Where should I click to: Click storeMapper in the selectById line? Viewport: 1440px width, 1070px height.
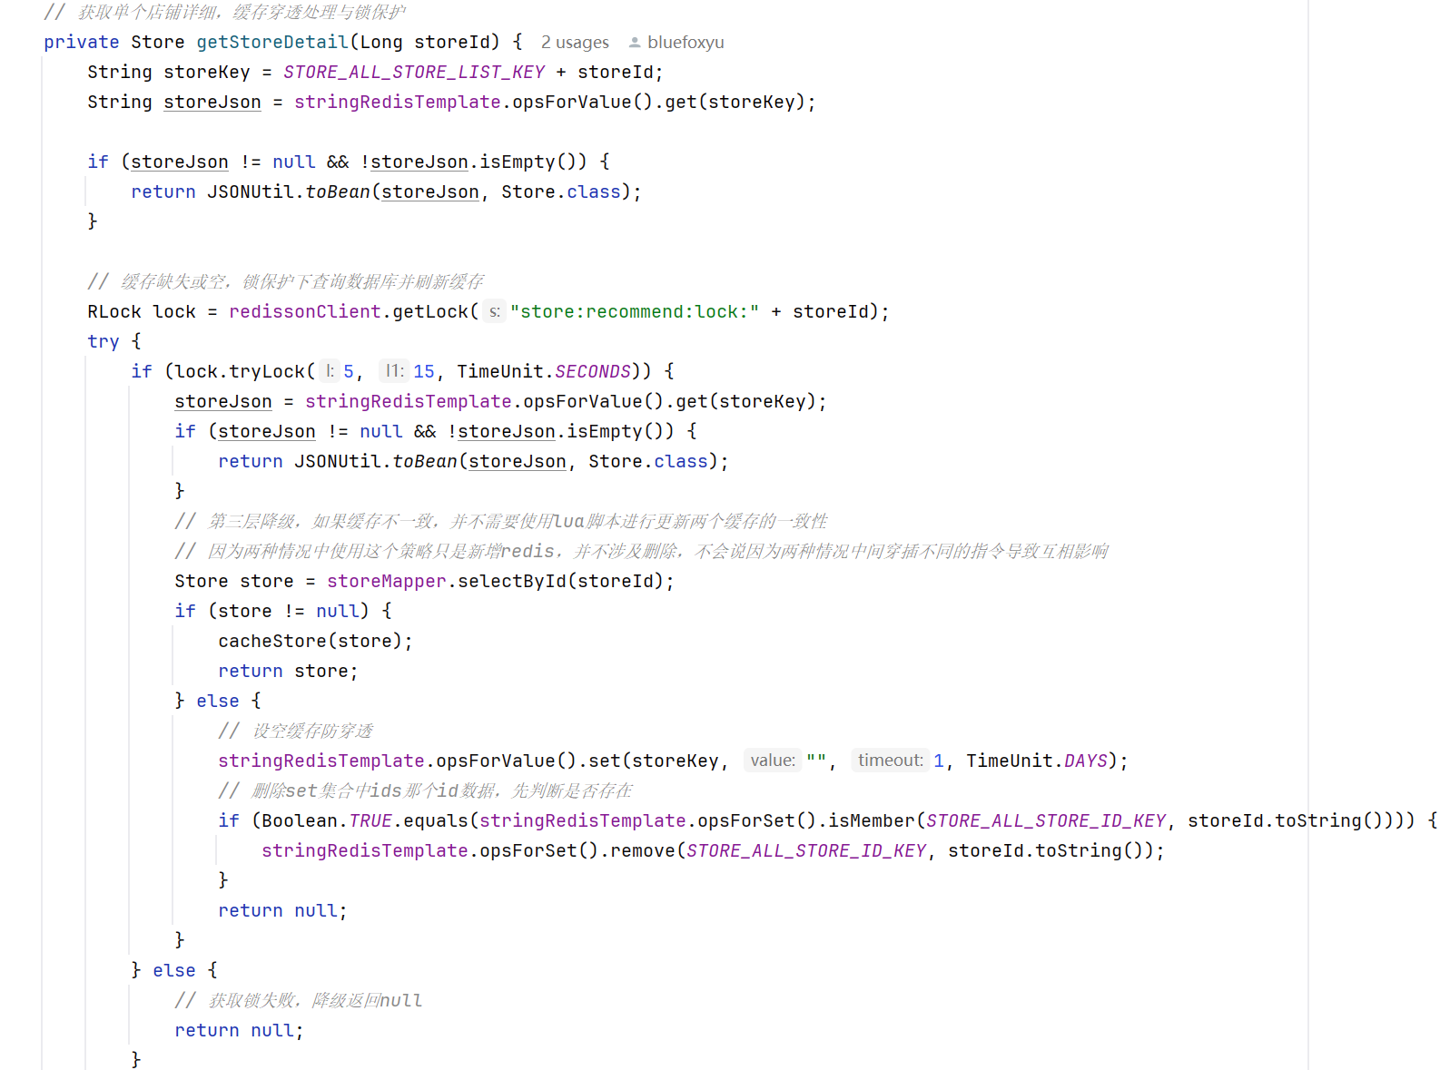point(387,581)
